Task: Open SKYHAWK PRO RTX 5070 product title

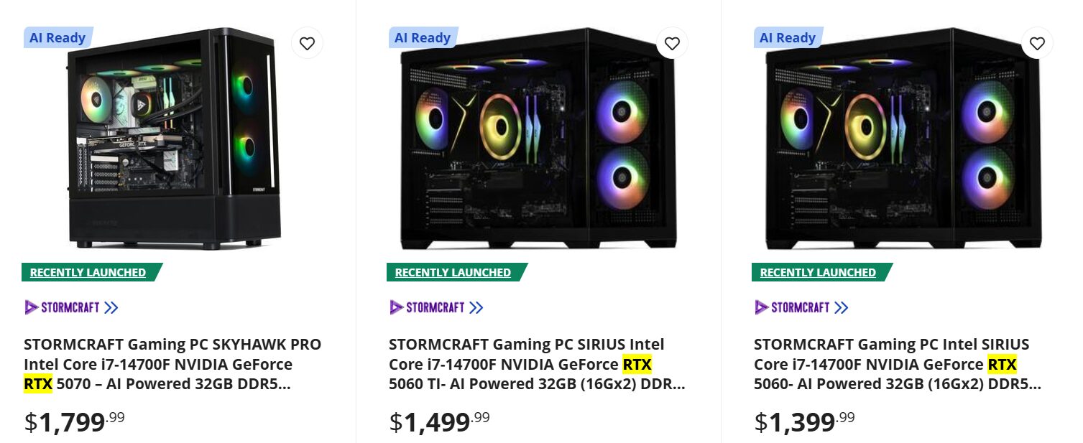Action: [172, 364]
